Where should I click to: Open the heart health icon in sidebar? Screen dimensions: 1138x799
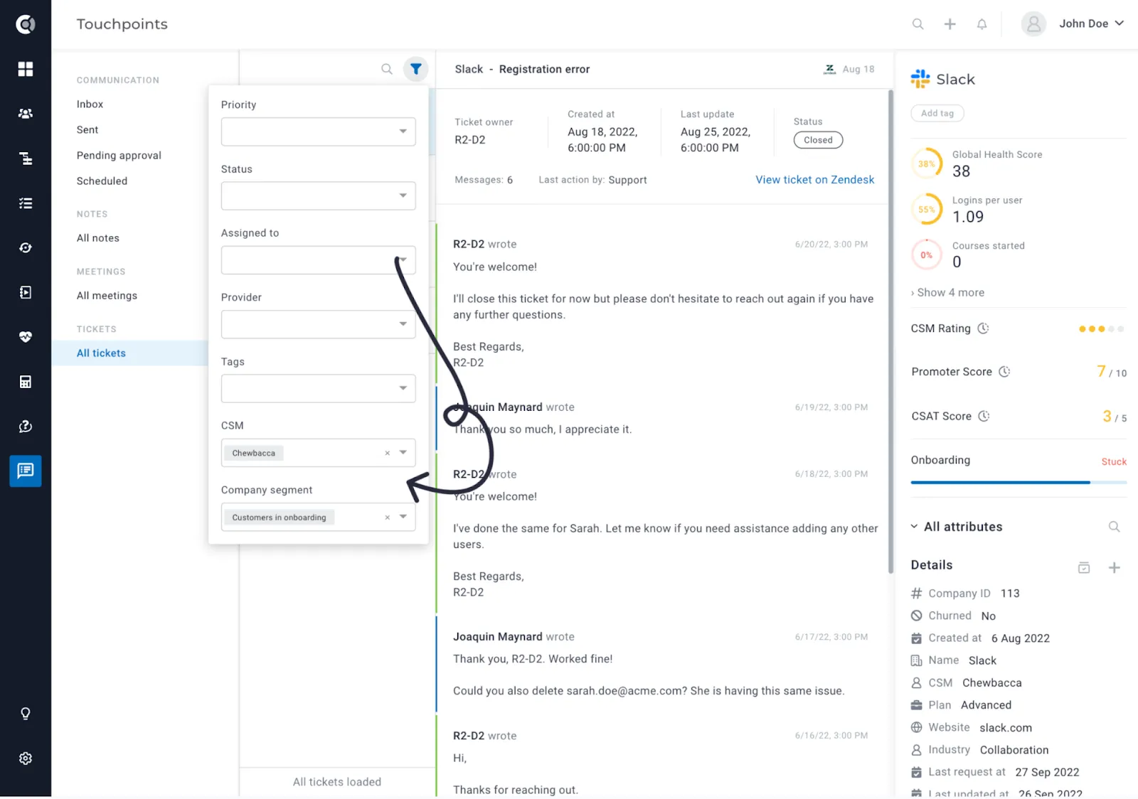(26, 337)
